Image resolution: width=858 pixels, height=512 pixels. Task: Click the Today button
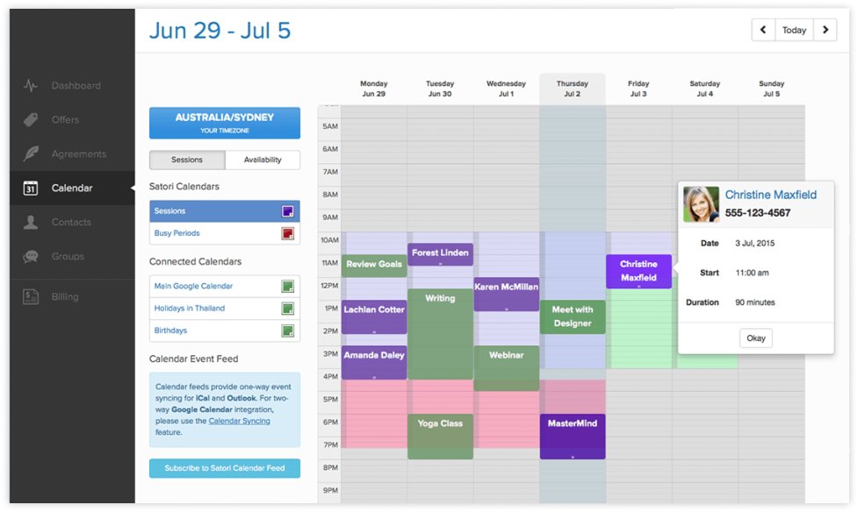pos(794,30)
